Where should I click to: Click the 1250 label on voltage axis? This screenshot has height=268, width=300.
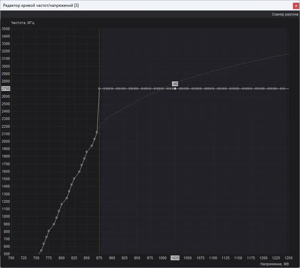288,258
